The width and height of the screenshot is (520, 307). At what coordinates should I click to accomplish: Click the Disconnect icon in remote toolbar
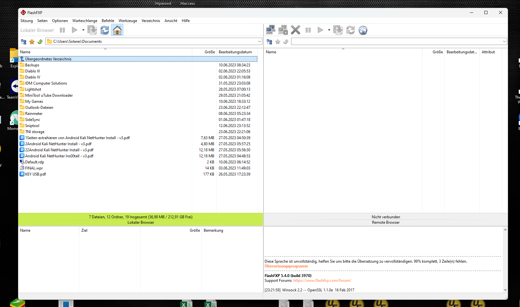coord(283,30)
